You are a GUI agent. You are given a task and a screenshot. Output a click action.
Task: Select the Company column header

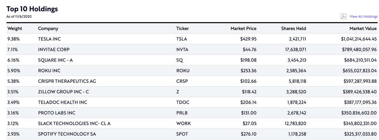[x=48, y=28]
